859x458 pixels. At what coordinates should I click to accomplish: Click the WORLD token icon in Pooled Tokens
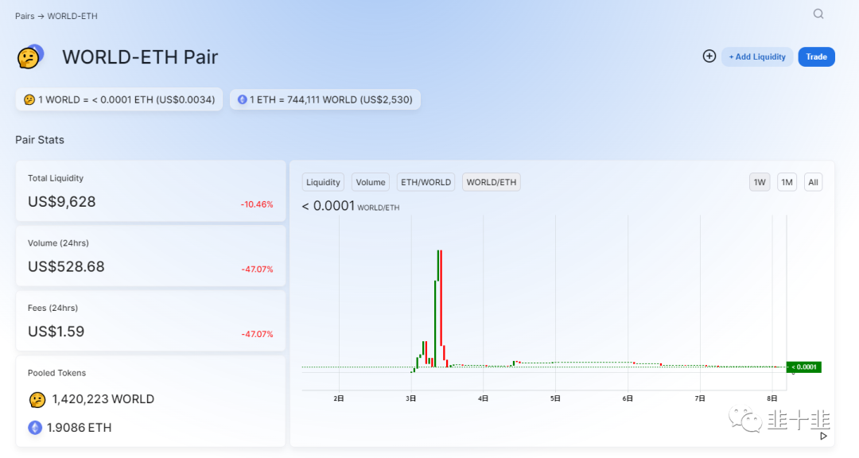[x=37, y=399]
